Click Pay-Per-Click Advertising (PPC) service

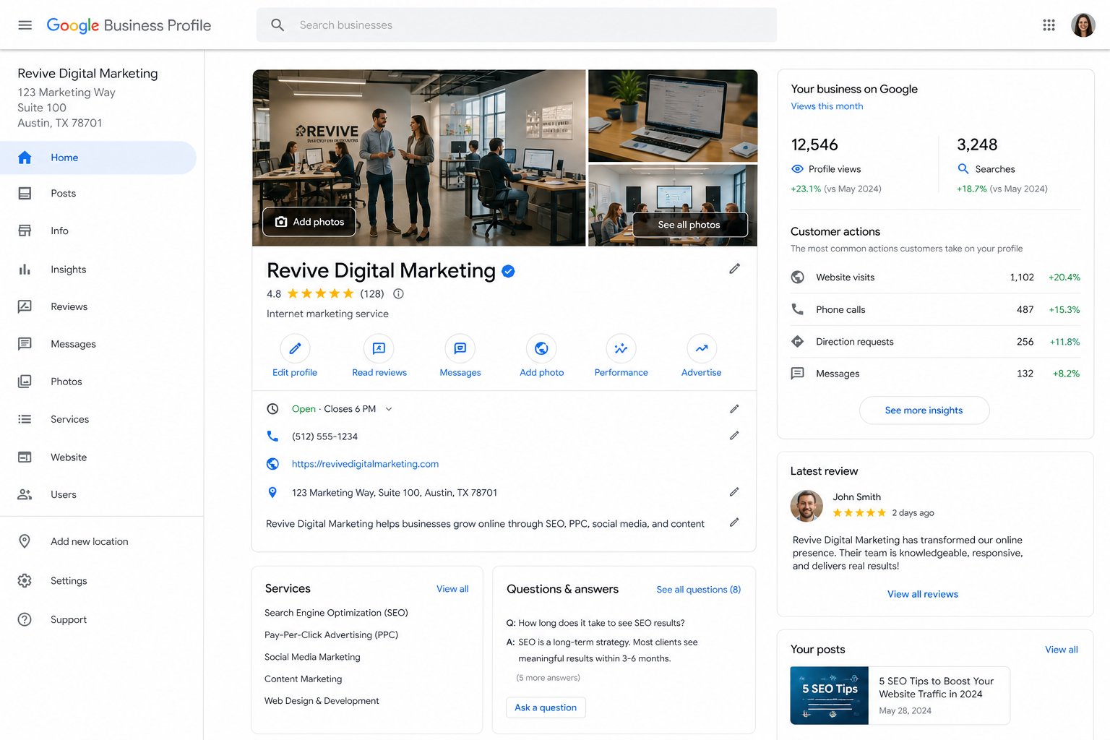click(x=331, y=635)
